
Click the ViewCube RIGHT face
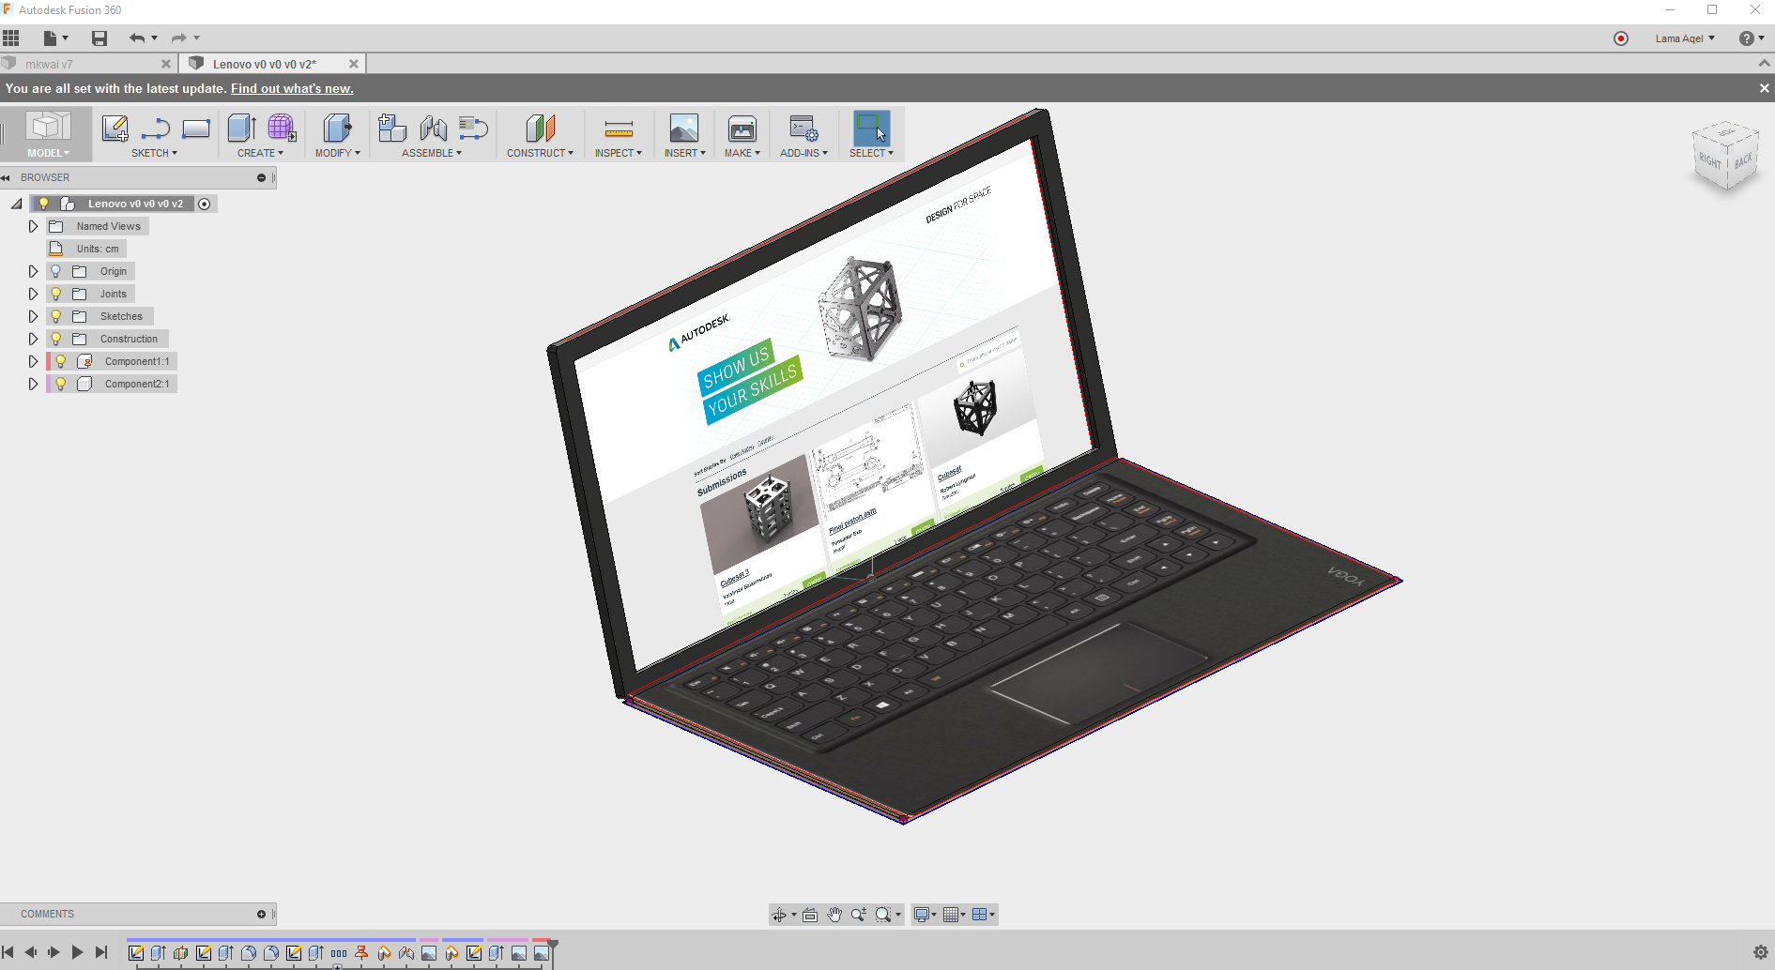click(1710, 160)
